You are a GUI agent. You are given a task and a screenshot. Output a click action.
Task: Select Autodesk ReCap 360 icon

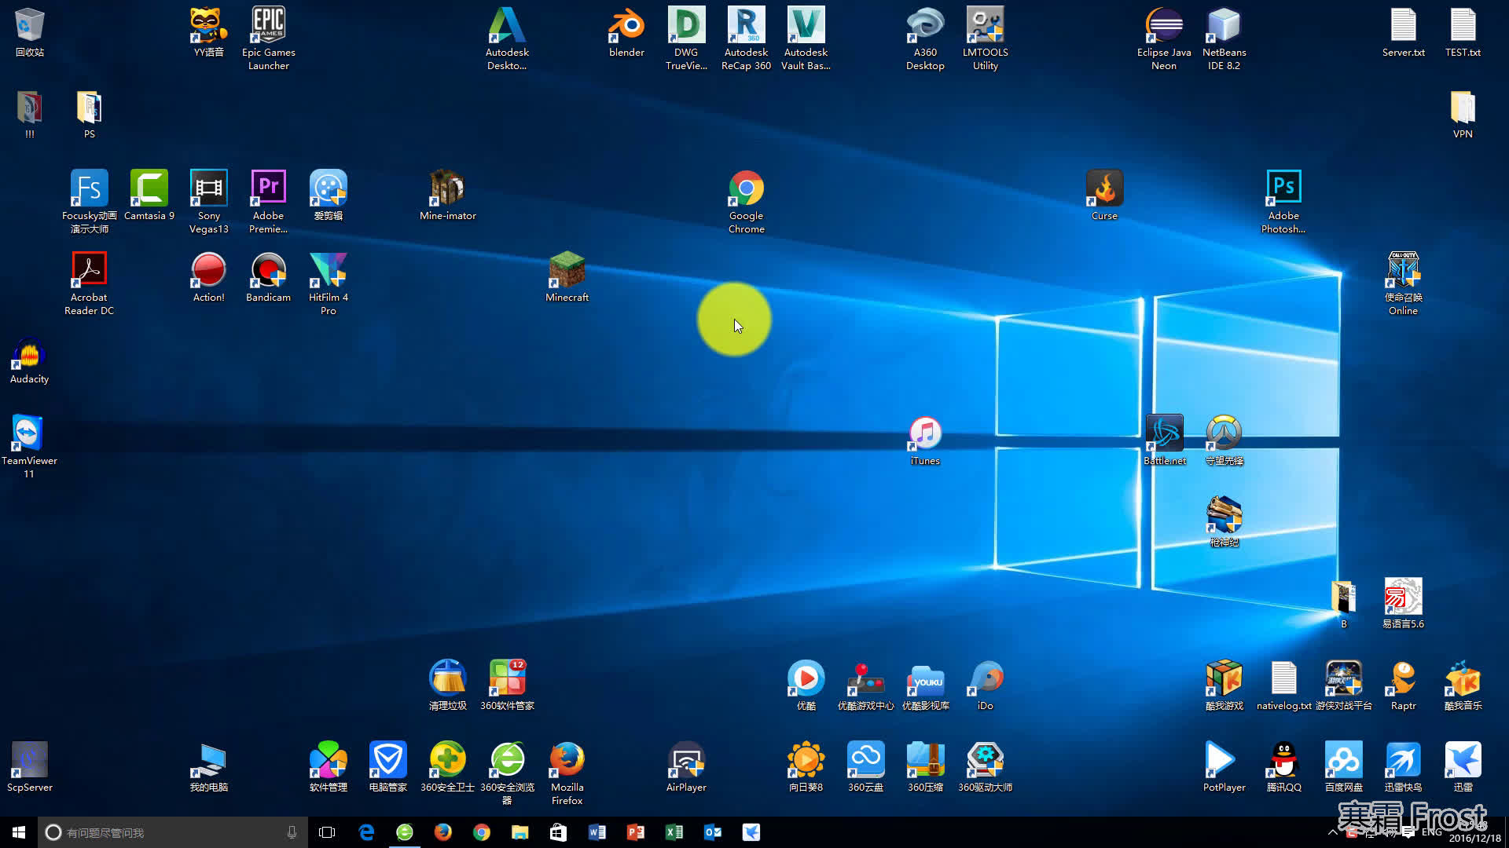point(746,38)
